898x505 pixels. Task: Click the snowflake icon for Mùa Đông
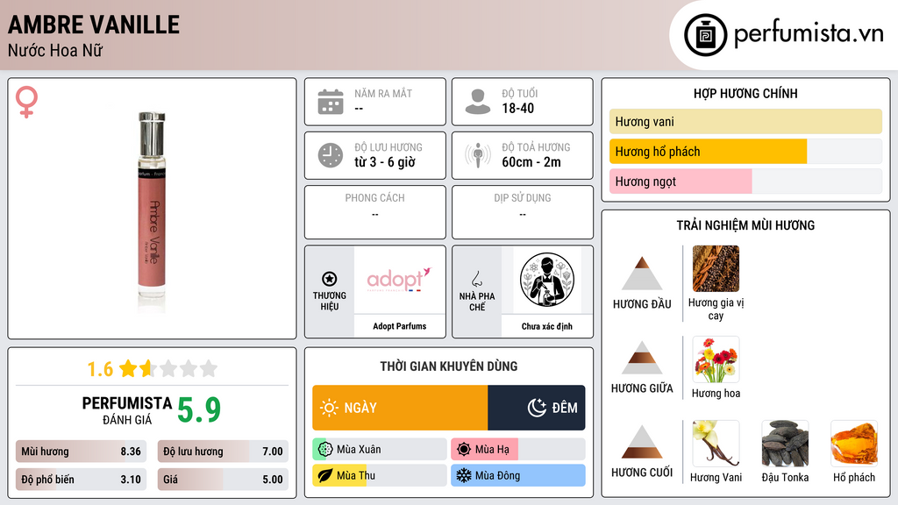point(464,475)
